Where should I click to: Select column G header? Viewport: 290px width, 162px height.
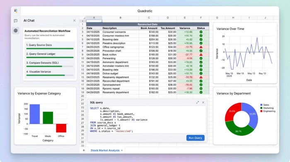[217, 18]
